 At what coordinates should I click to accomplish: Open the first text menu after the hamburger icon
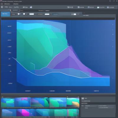[7, 4]
